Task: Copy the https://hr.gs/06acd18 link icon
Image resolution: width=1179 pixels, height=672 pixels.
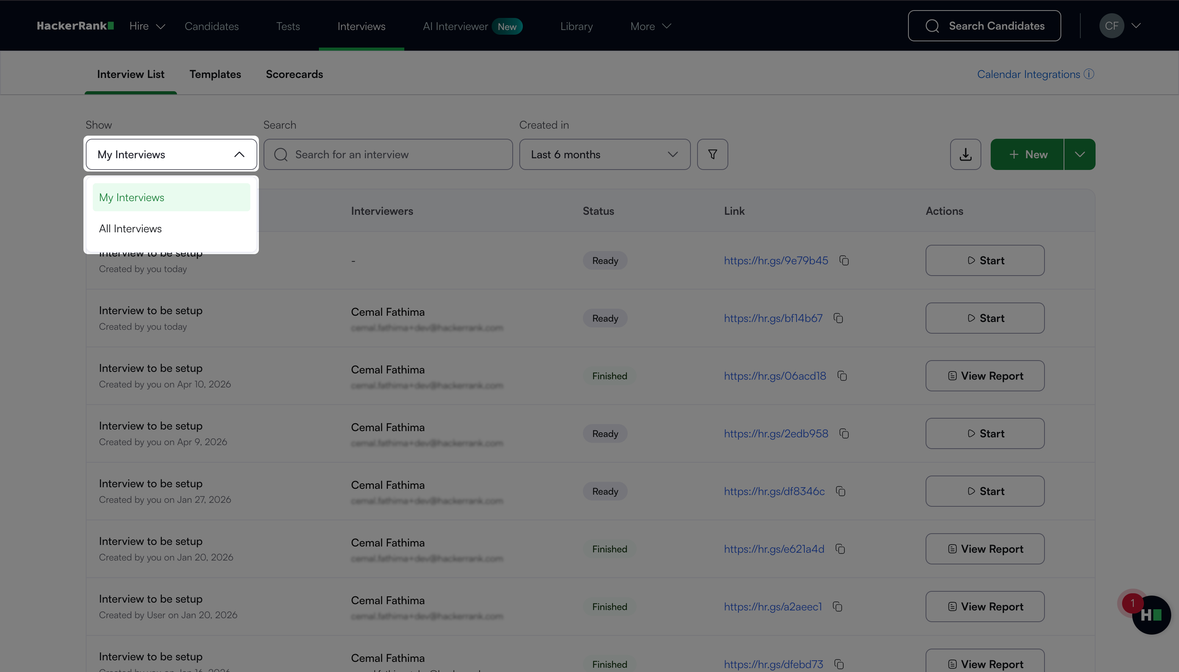Action: click(842, 376)
